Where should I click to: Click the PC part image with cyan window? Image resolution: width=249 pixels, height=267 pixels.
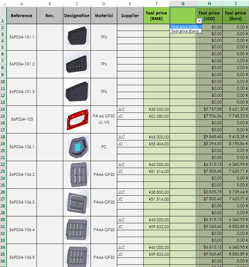pos(77,147)
